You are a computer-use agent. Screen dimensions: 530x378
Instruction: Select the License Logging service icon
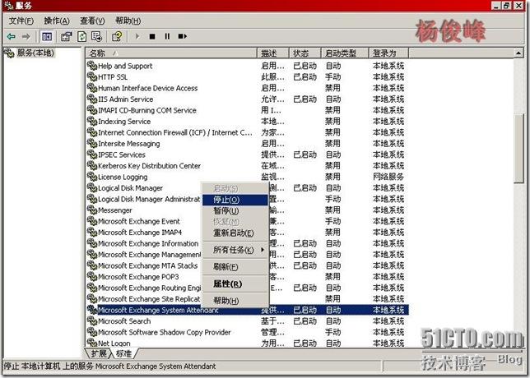pos(92,177)
